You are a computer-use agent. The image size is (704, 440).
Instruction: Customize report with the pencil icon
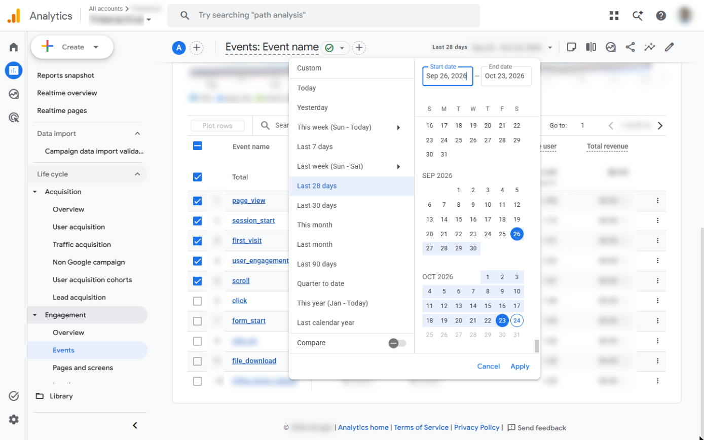pos(670,47)
